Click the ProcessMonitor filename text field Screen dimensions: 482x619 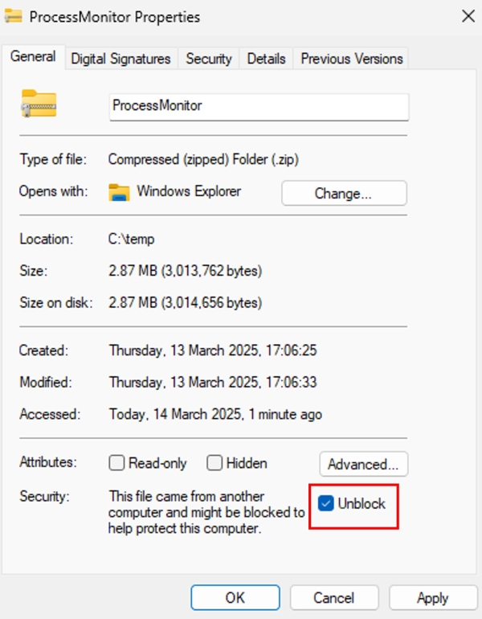259,107
